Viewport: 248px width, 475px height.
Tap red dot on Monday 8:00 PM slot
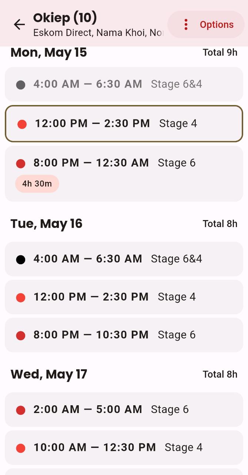pos(21,163)
